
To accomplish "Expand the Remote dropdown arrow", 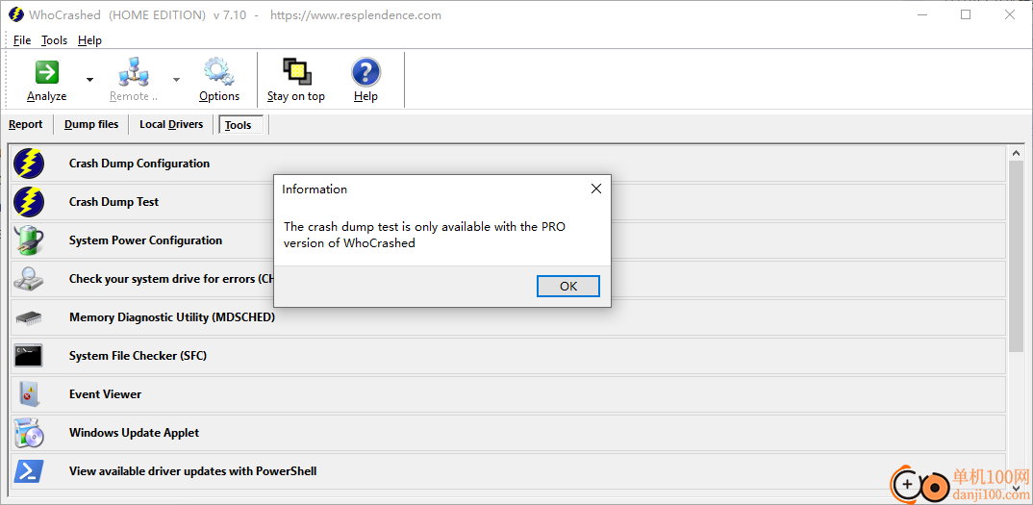I will [x=176, y=80].
